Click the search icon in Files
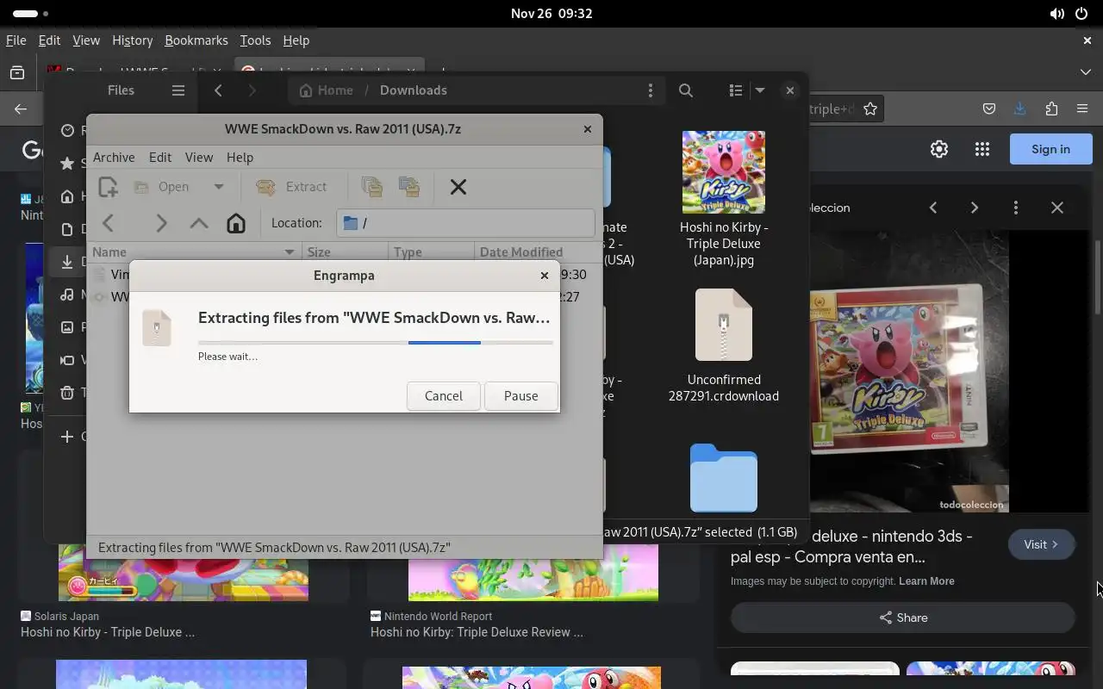The height and width of the screenshot is (689, 1103). click(686, 90)
